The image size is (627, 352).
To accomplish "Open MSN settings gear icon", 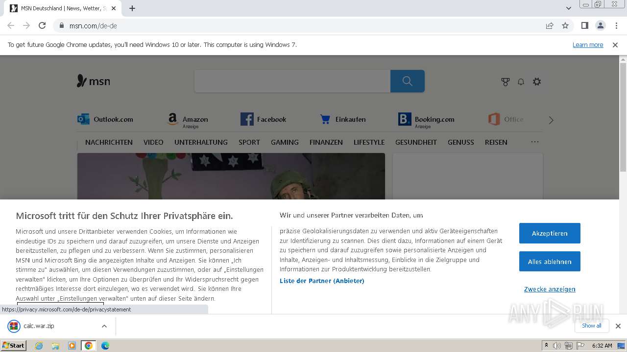I will (x=537, y=82).
